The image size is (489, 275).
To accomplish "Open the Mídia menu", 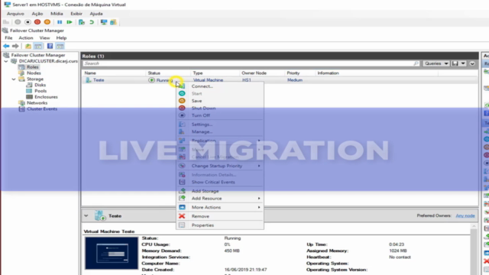I will tap(57, 14).
